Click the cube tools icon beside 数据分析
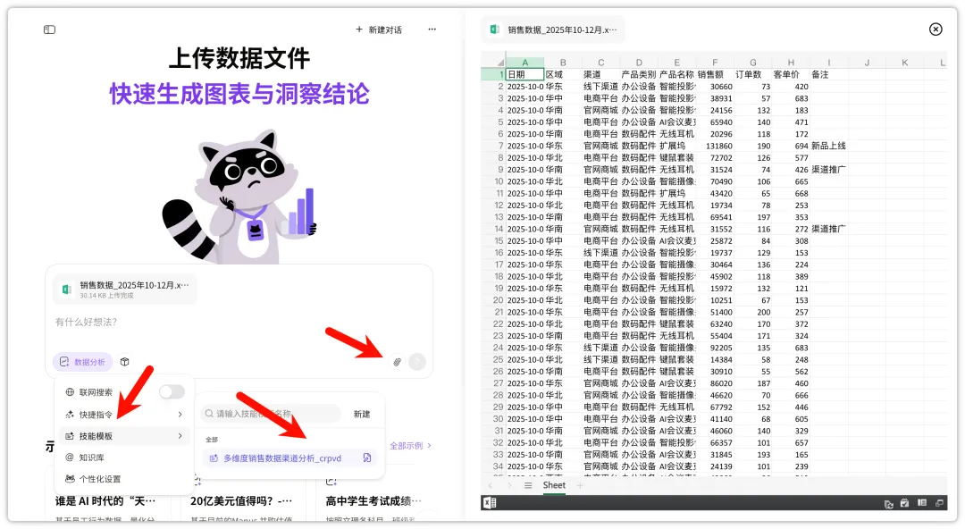This screenshot has height=529, width=965. [x=125, y=362]
